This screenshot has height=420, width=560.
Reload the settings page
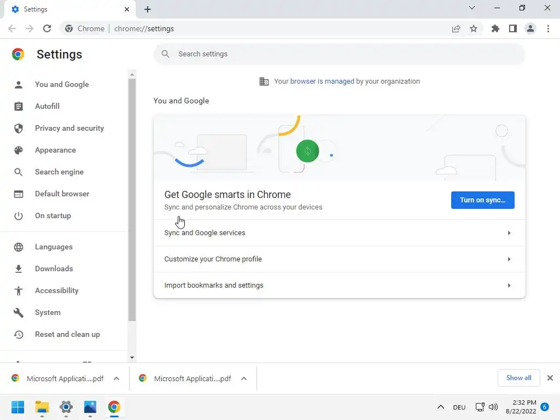47,28
